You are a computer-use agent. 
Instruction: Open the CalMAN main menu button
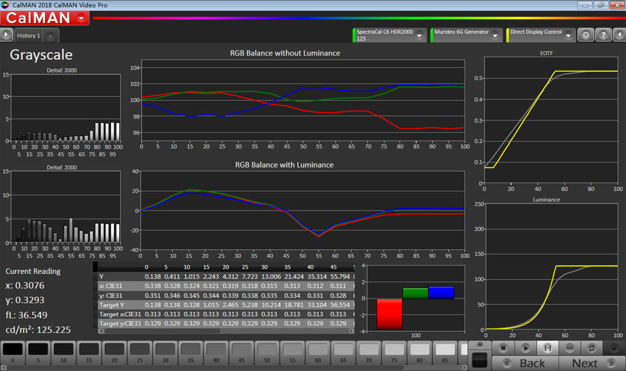[45, 17]
